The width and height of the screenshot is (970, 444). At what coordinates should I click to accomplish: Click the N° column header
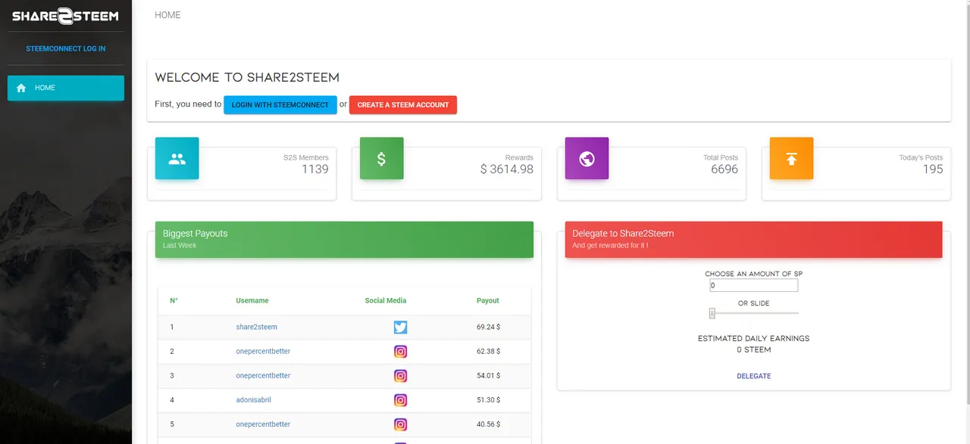(174, 301)
